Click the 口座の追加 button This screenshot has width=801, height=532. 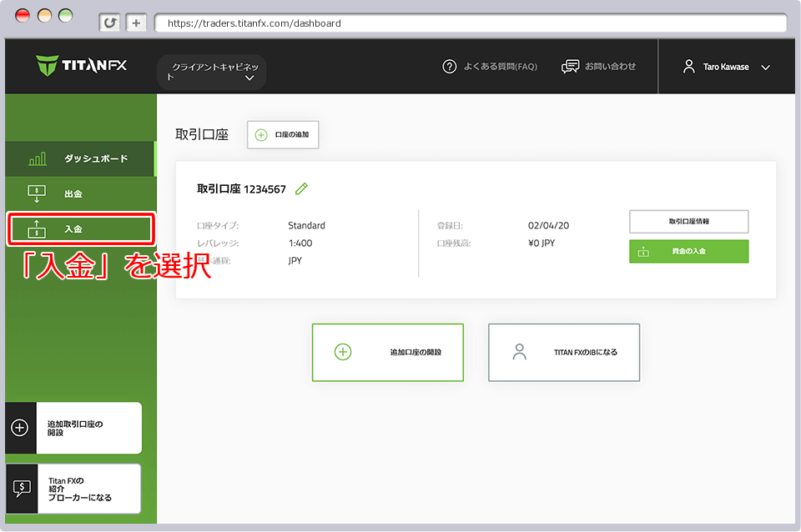pyautogui.click(x=283, y=135)
